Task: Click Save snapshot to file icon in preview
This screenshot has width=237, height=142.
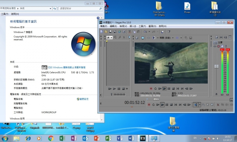Action: point(191,38)
